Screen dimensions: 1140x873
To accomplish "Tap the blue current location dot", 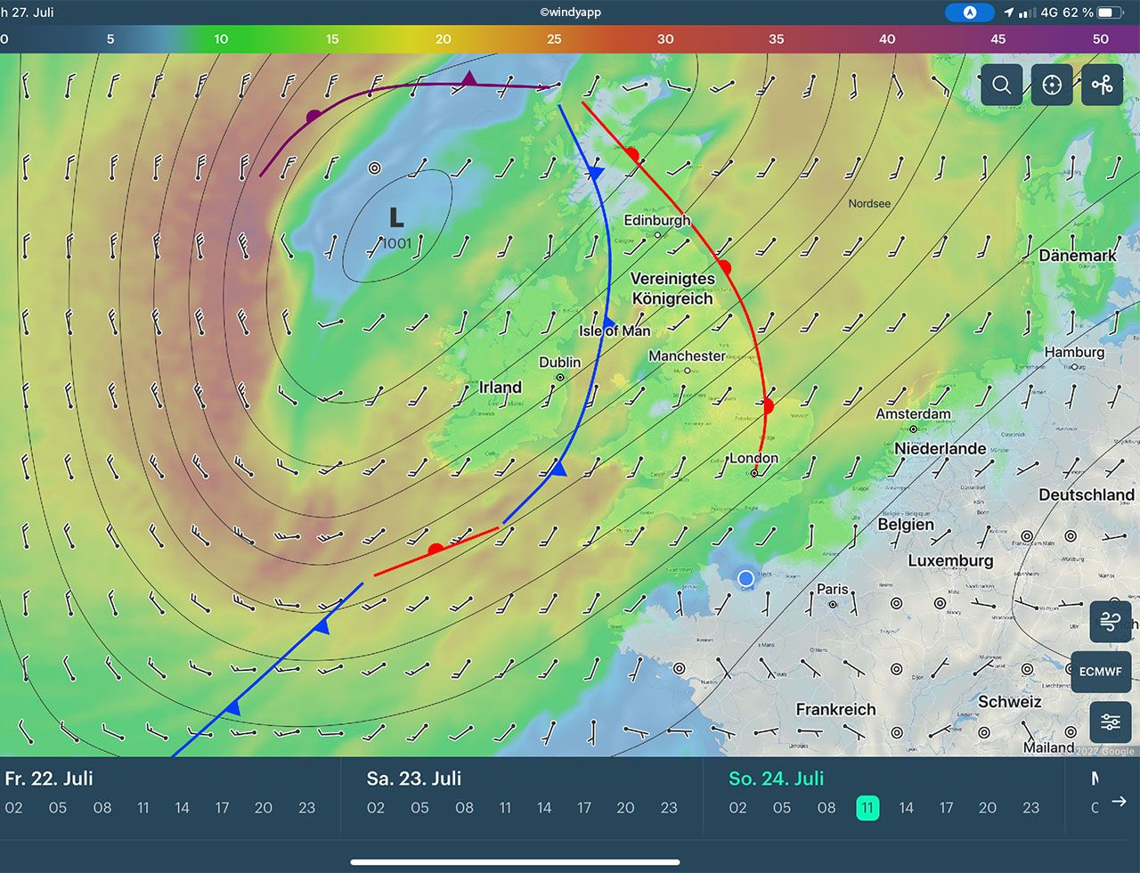I will 745,578.
